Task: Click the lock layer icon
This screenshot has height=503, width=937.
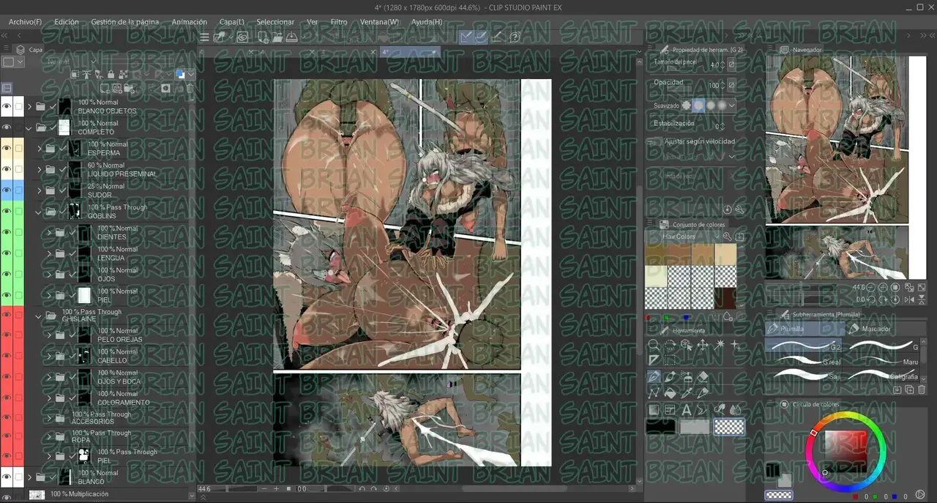Action: [111, 74]
